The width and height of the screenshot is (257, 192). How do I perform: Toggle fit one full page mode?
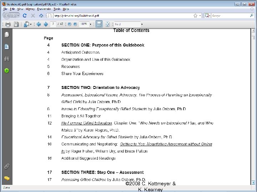point(107,24)
